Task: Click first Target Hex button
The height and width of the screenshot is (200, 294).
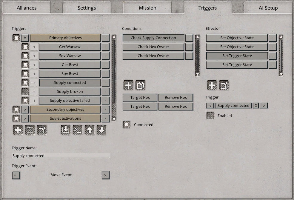Action: (140, 98)
